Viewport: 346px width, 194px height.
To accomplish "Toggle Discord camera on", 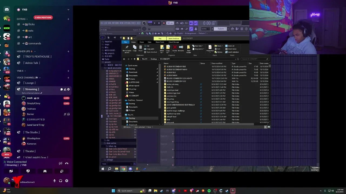I will 11,171.
